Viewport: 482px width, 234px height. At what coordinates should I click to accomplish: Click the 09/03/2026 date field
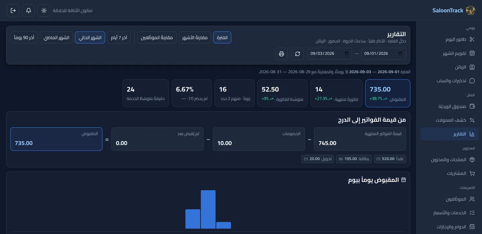point(330,54)
